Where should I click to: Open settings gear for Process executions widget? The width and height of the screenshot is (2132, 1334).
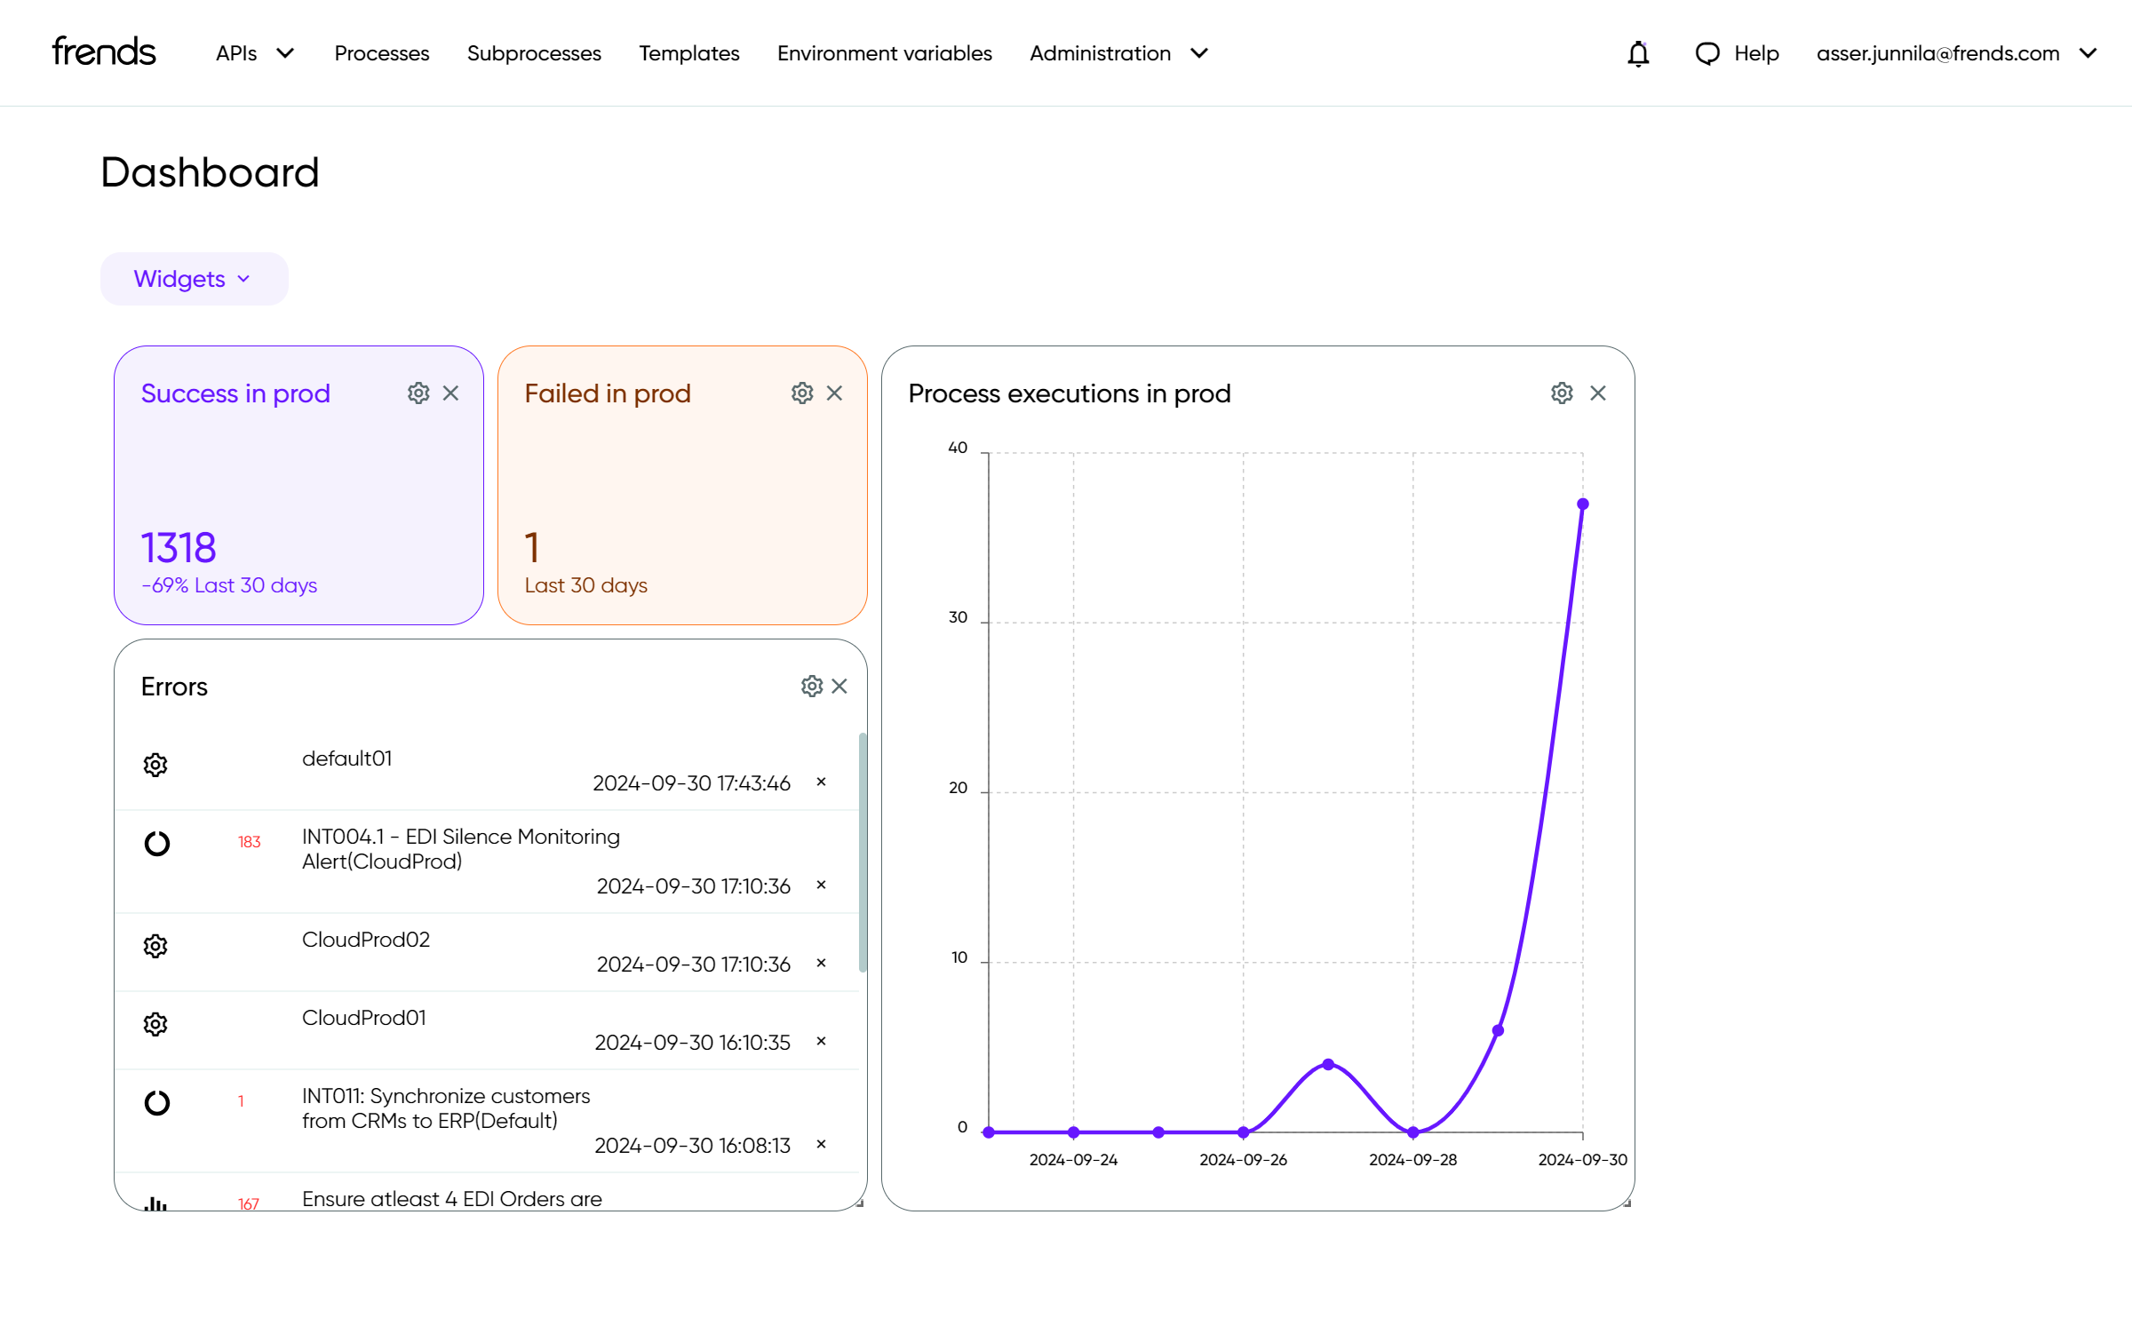(x=1562, y=393)
